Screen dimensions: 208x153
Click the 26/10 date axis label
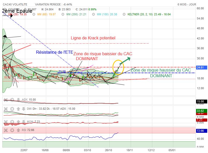click(108, 150)
